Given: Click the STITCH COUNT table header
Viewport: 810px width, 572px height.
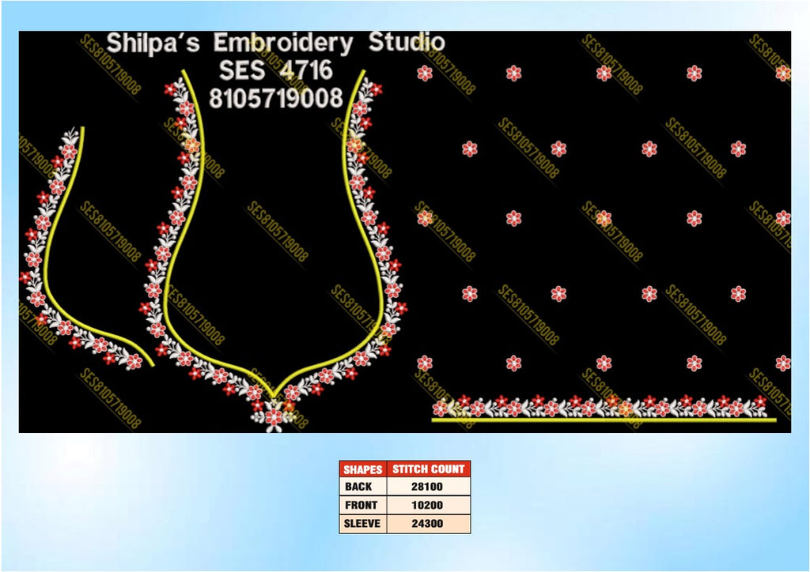Looking at the screenshot, I should (428, 469).
